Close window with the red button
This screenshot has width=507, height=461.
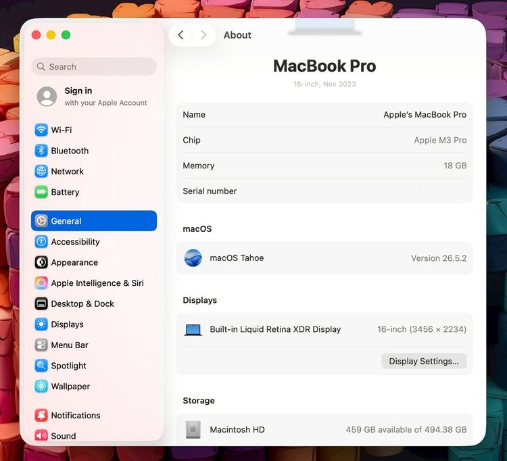tap(37, 35)
